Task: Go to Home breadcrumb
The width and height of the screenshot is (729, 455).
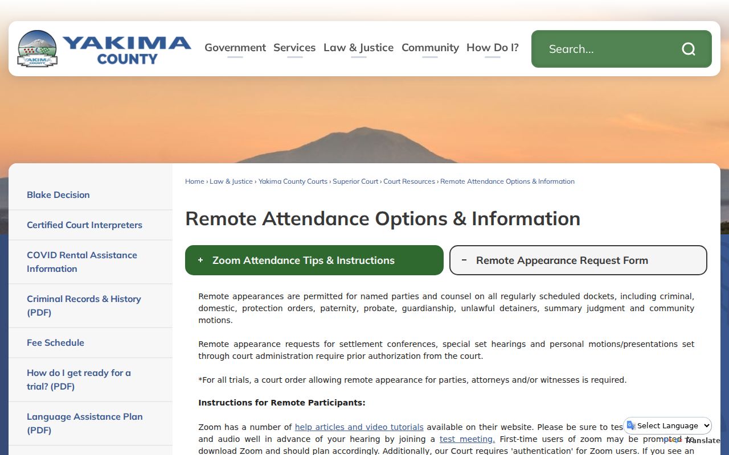Action: point(194,181)
